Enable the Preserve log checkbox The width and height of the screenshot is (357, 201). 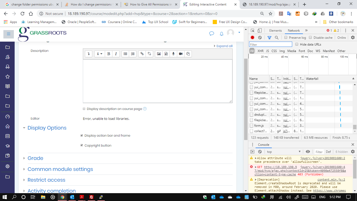coord(286,38)
